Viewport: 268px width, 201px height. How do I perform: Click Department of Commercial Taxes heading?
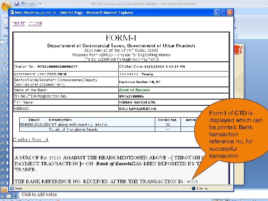click(x=121, y=46)
